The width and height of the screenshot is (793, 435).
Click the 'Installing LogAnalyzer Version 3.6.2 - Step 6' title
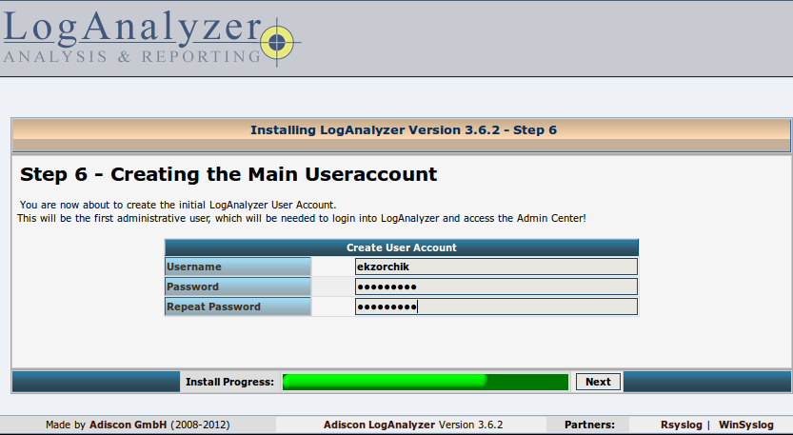coord(404,130)
